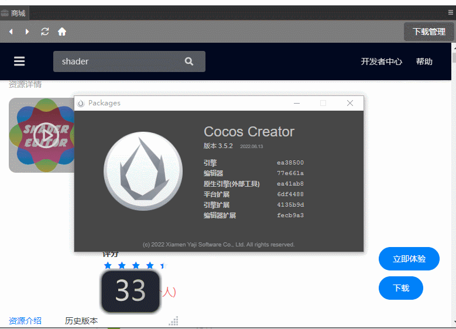Viewport: 456px width, 329px height.
Task: Click the 2022.06.13 build date
Action: click(x=251, y=146)
